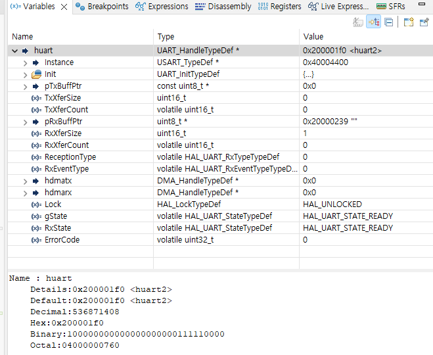Open the SFRs tab

391,7
